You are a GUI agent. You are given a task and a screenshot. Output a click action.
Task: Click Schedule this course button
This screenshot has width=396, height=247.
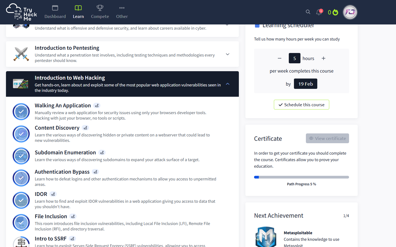pos(301,105)
